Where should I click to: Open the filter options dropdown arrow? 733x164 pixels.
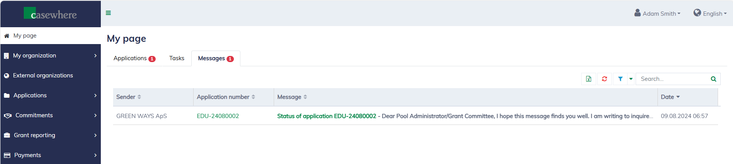click(x=631, y=79)
